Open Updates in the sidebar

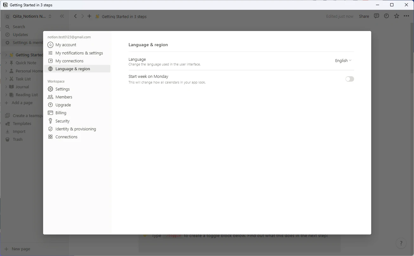(x=20, y=35)
